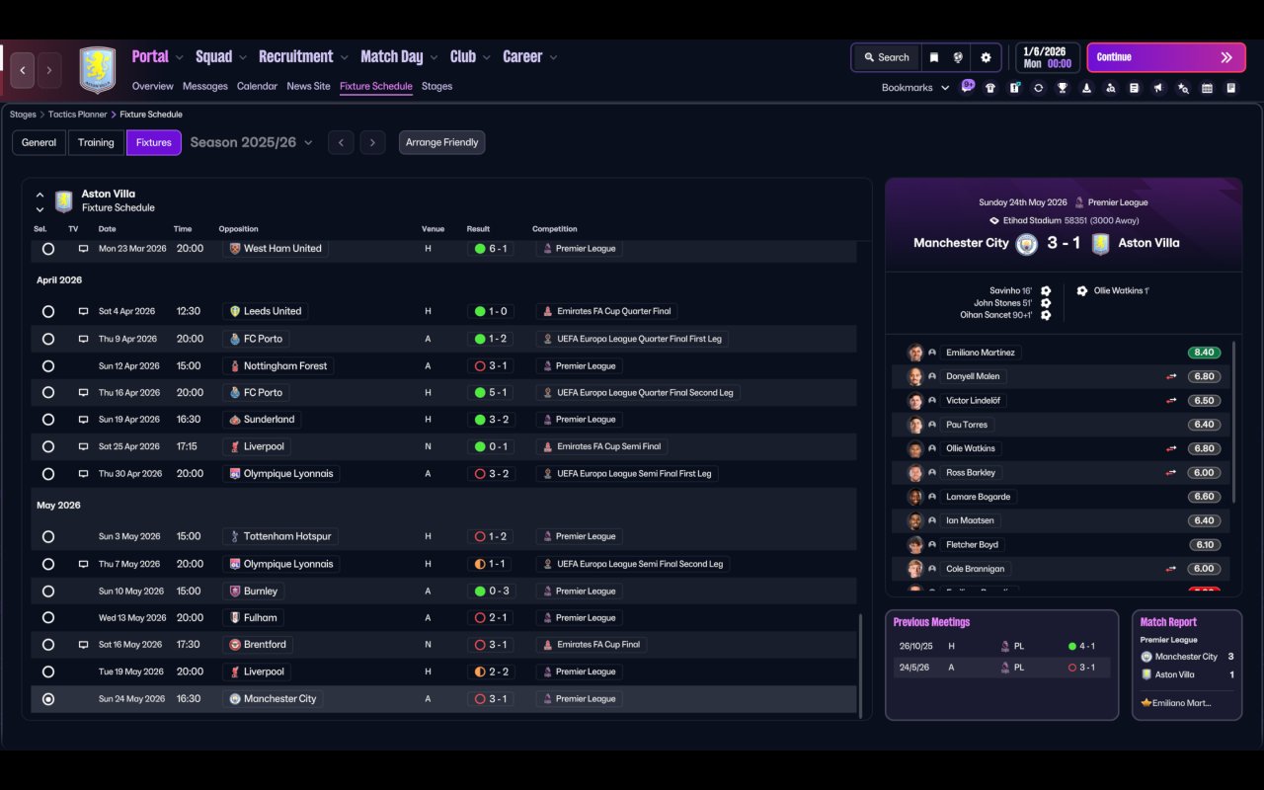Select radio button for Nottingham Forest fixture

click(x=48, y=366)
